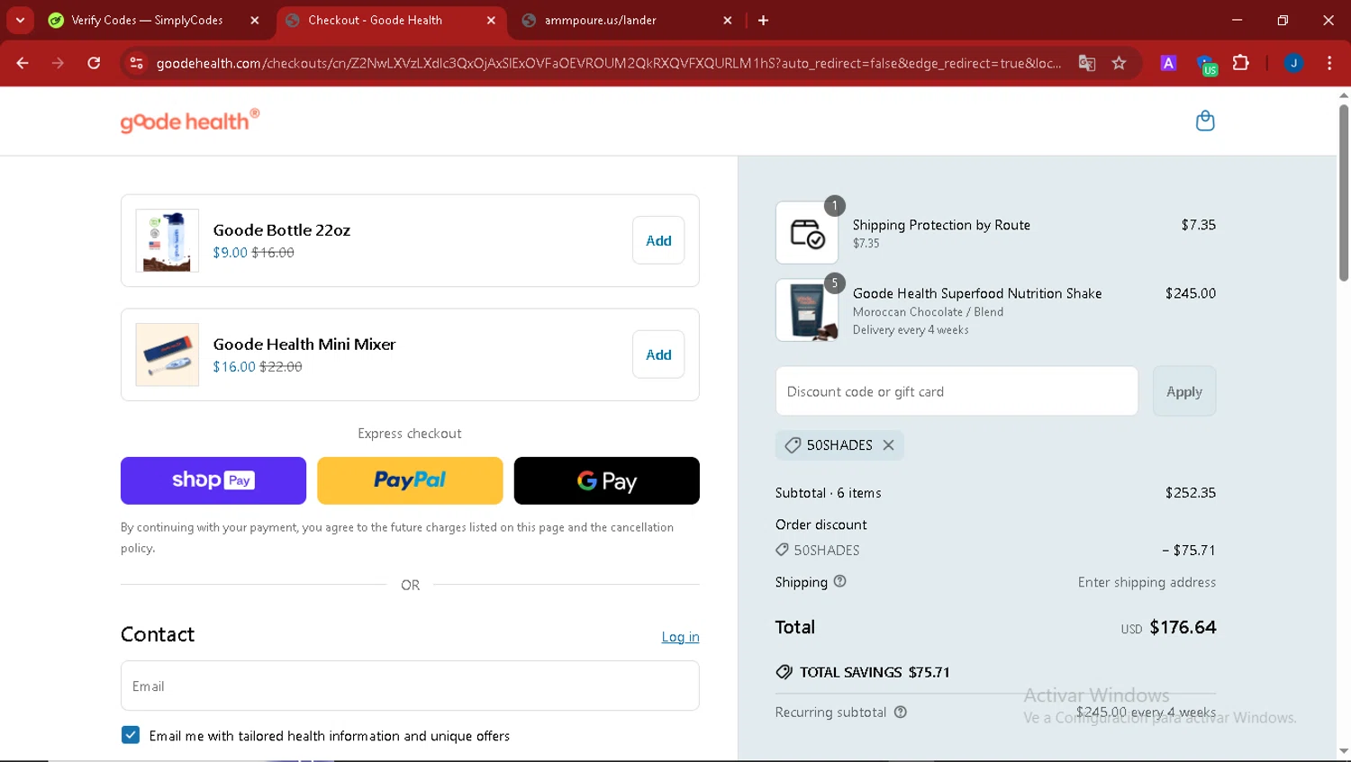Reload the checkout page
This screenshot has width=1351, height=762.
pos(95,64)
